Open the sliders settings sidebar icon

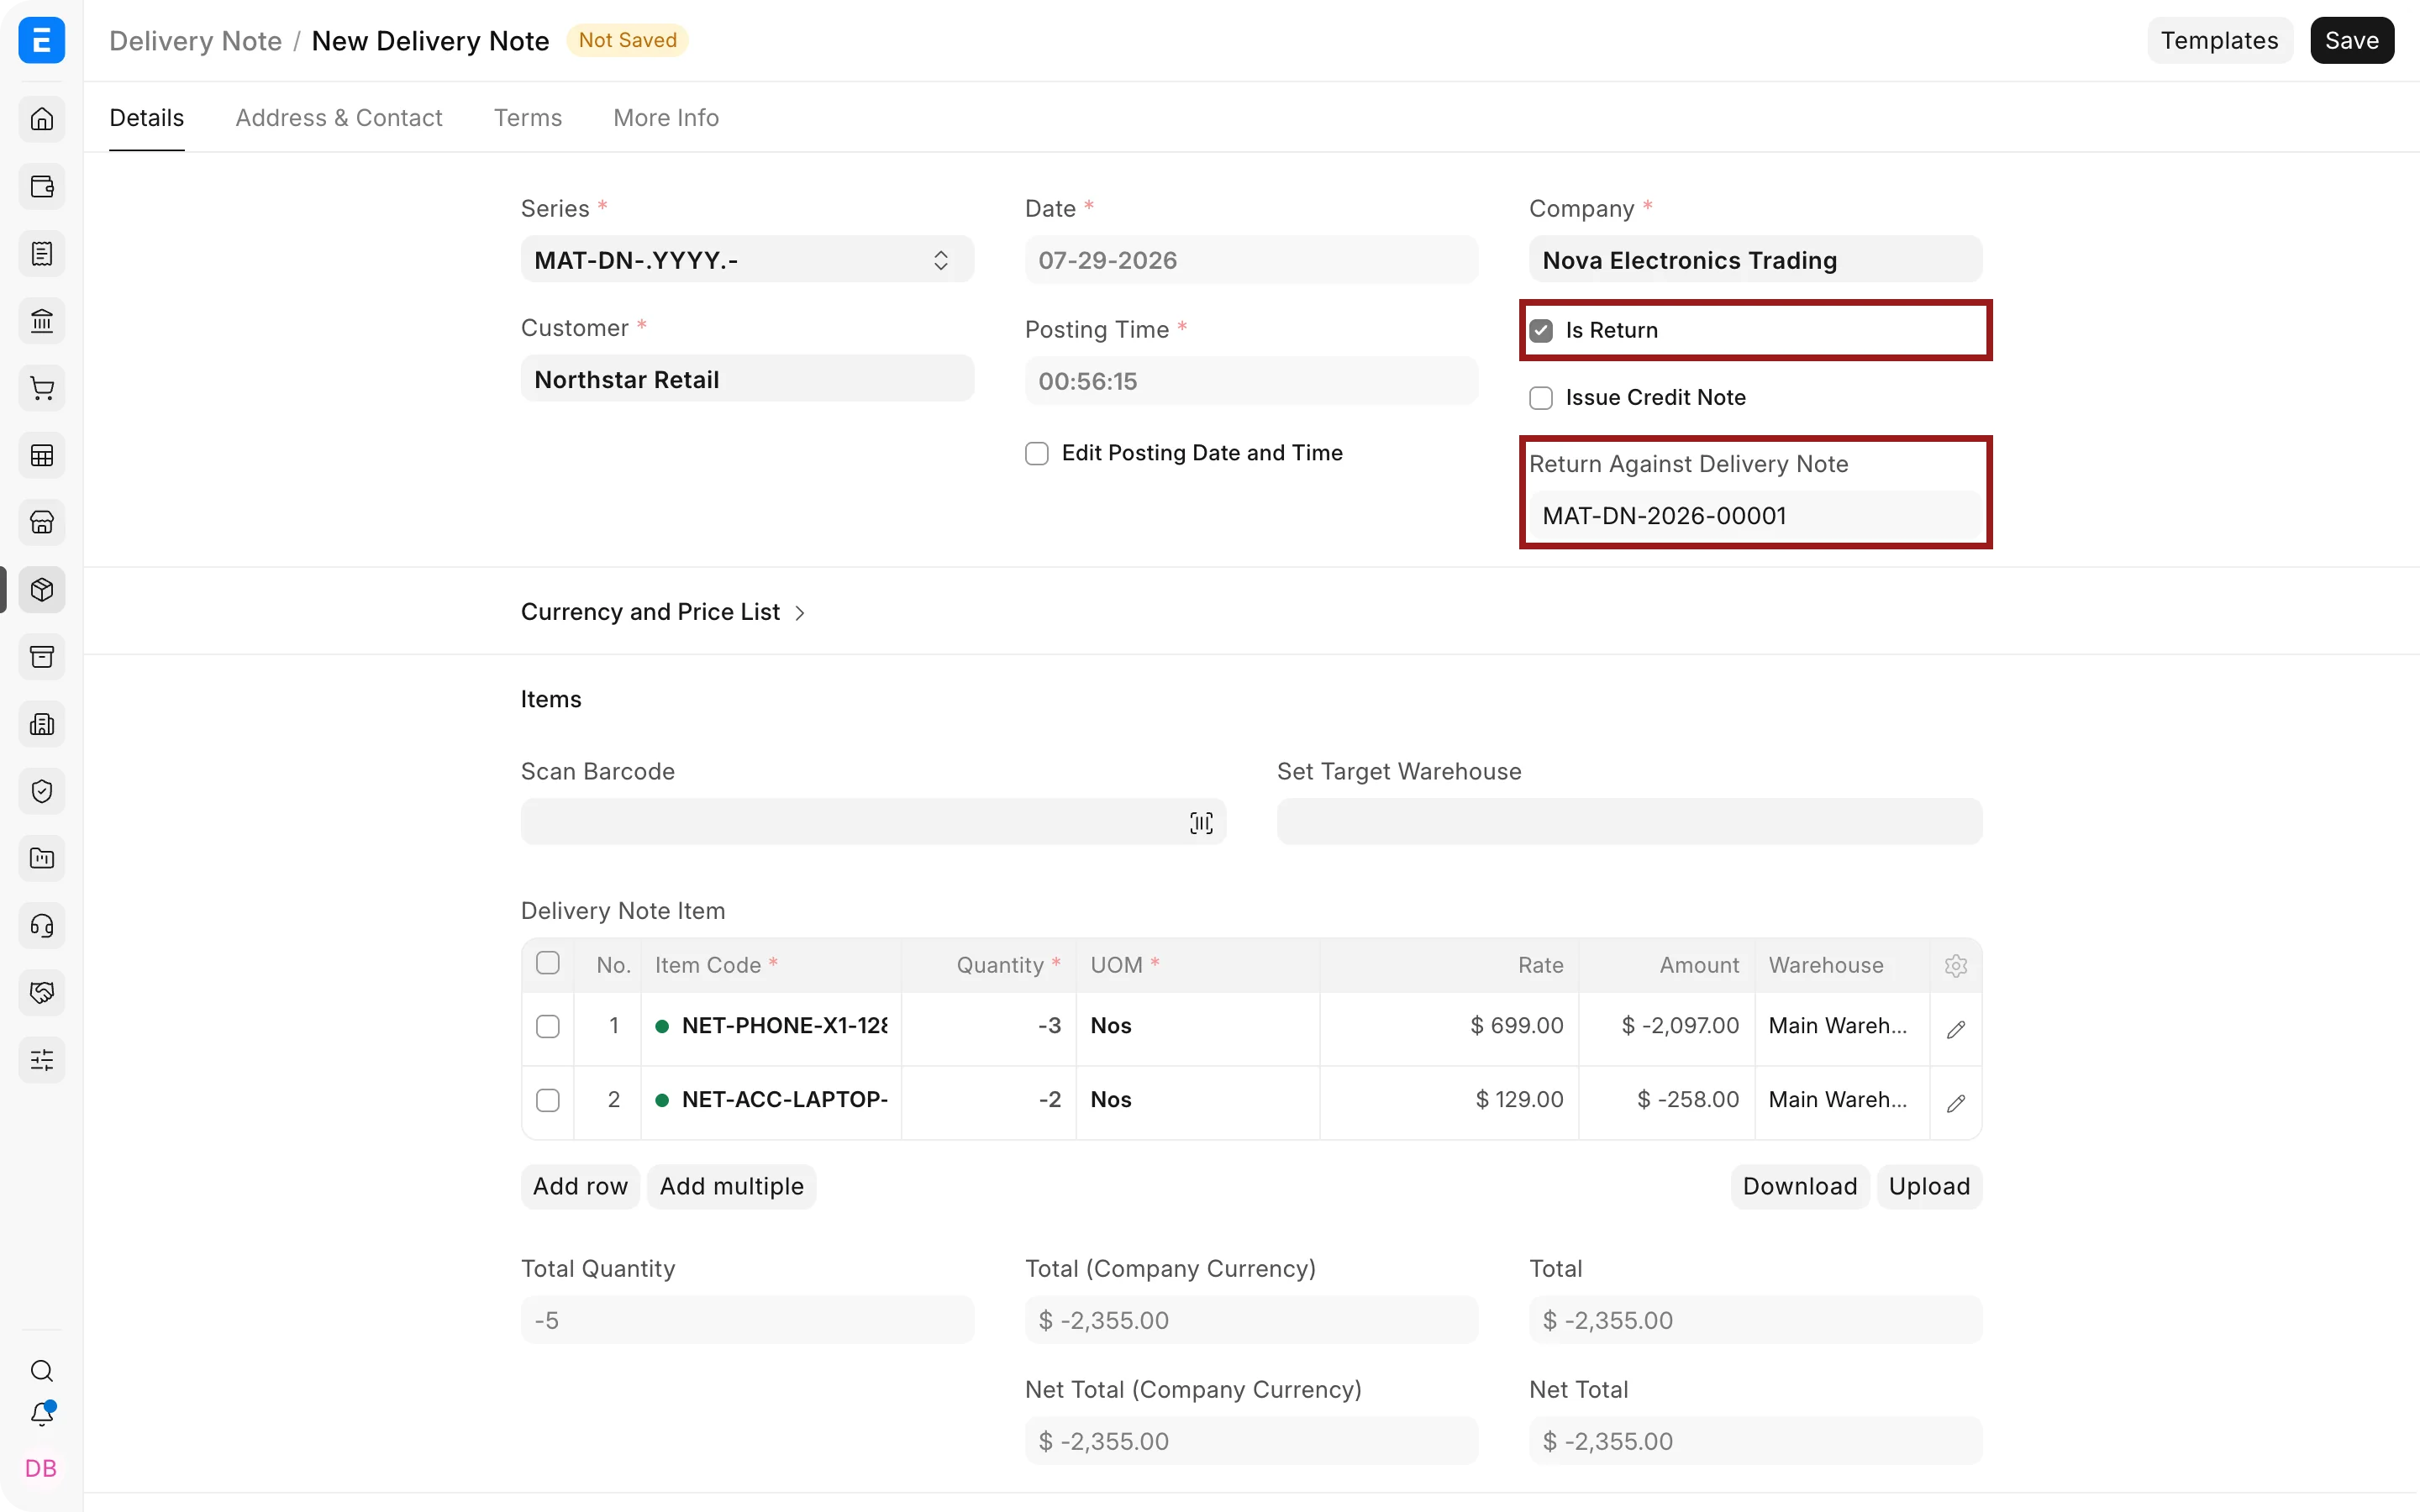(42, 1060)
